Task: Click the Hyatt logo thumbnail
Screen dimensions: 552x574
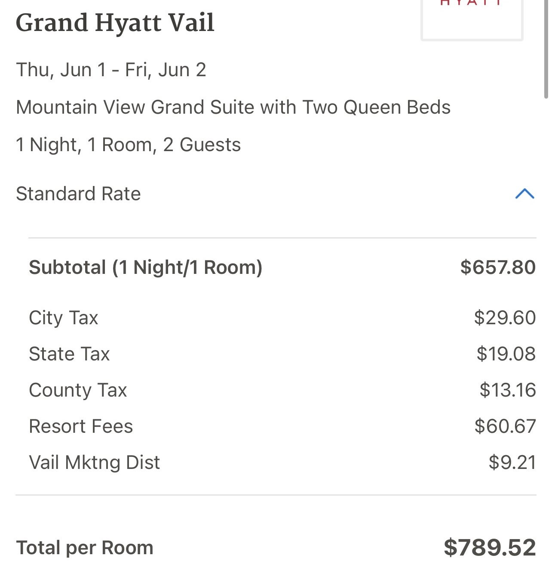Action: (x=472, y=20)
